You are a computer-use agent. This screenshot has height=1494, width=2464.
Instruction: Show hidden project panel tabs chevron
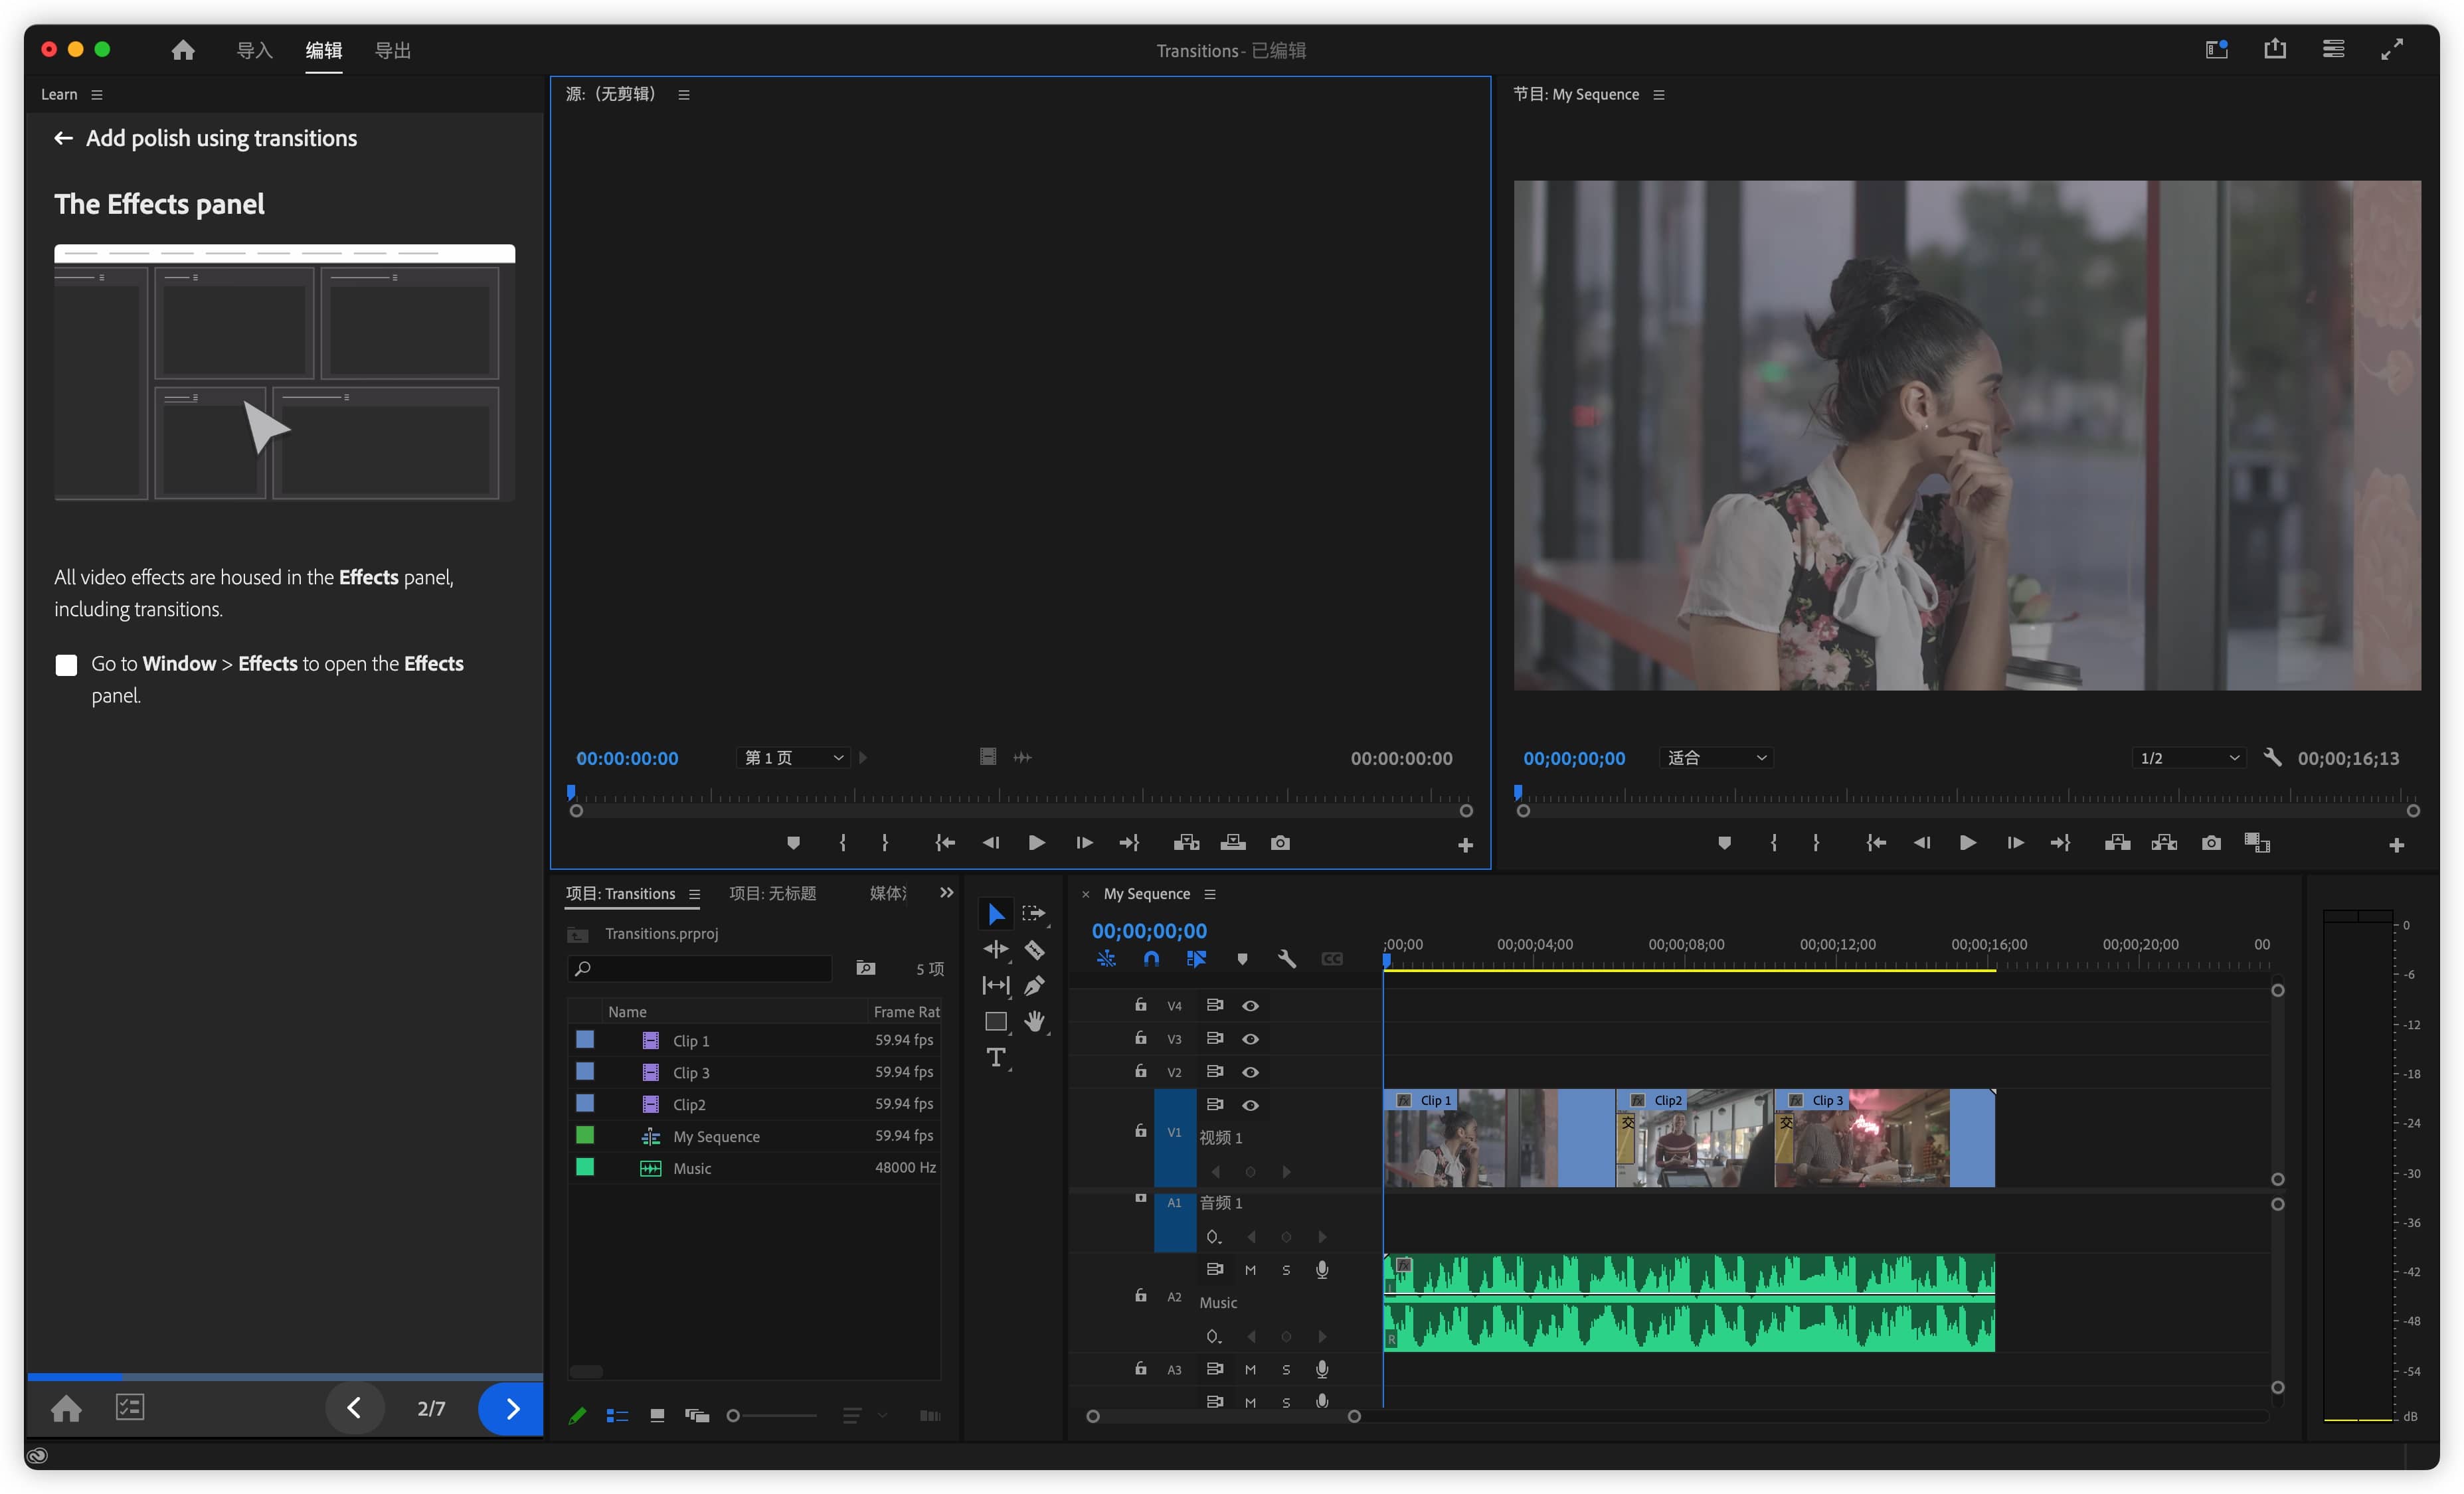coord(946,892)
